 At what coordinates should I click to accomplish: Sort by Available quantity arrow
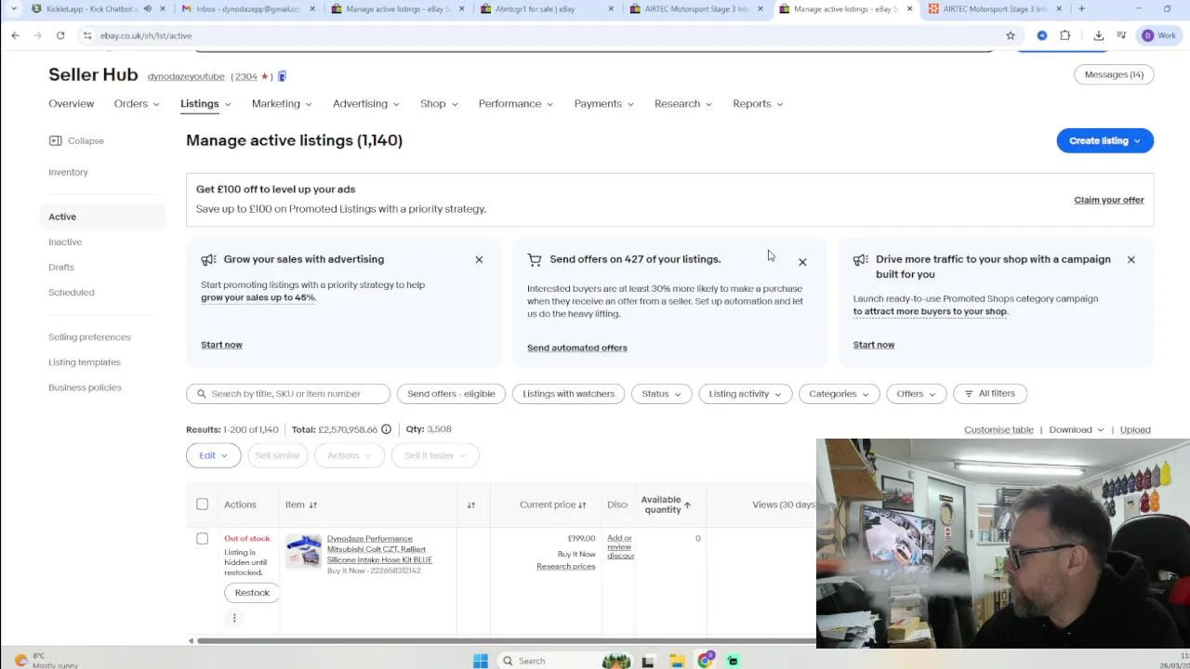[x=687, y=505]
